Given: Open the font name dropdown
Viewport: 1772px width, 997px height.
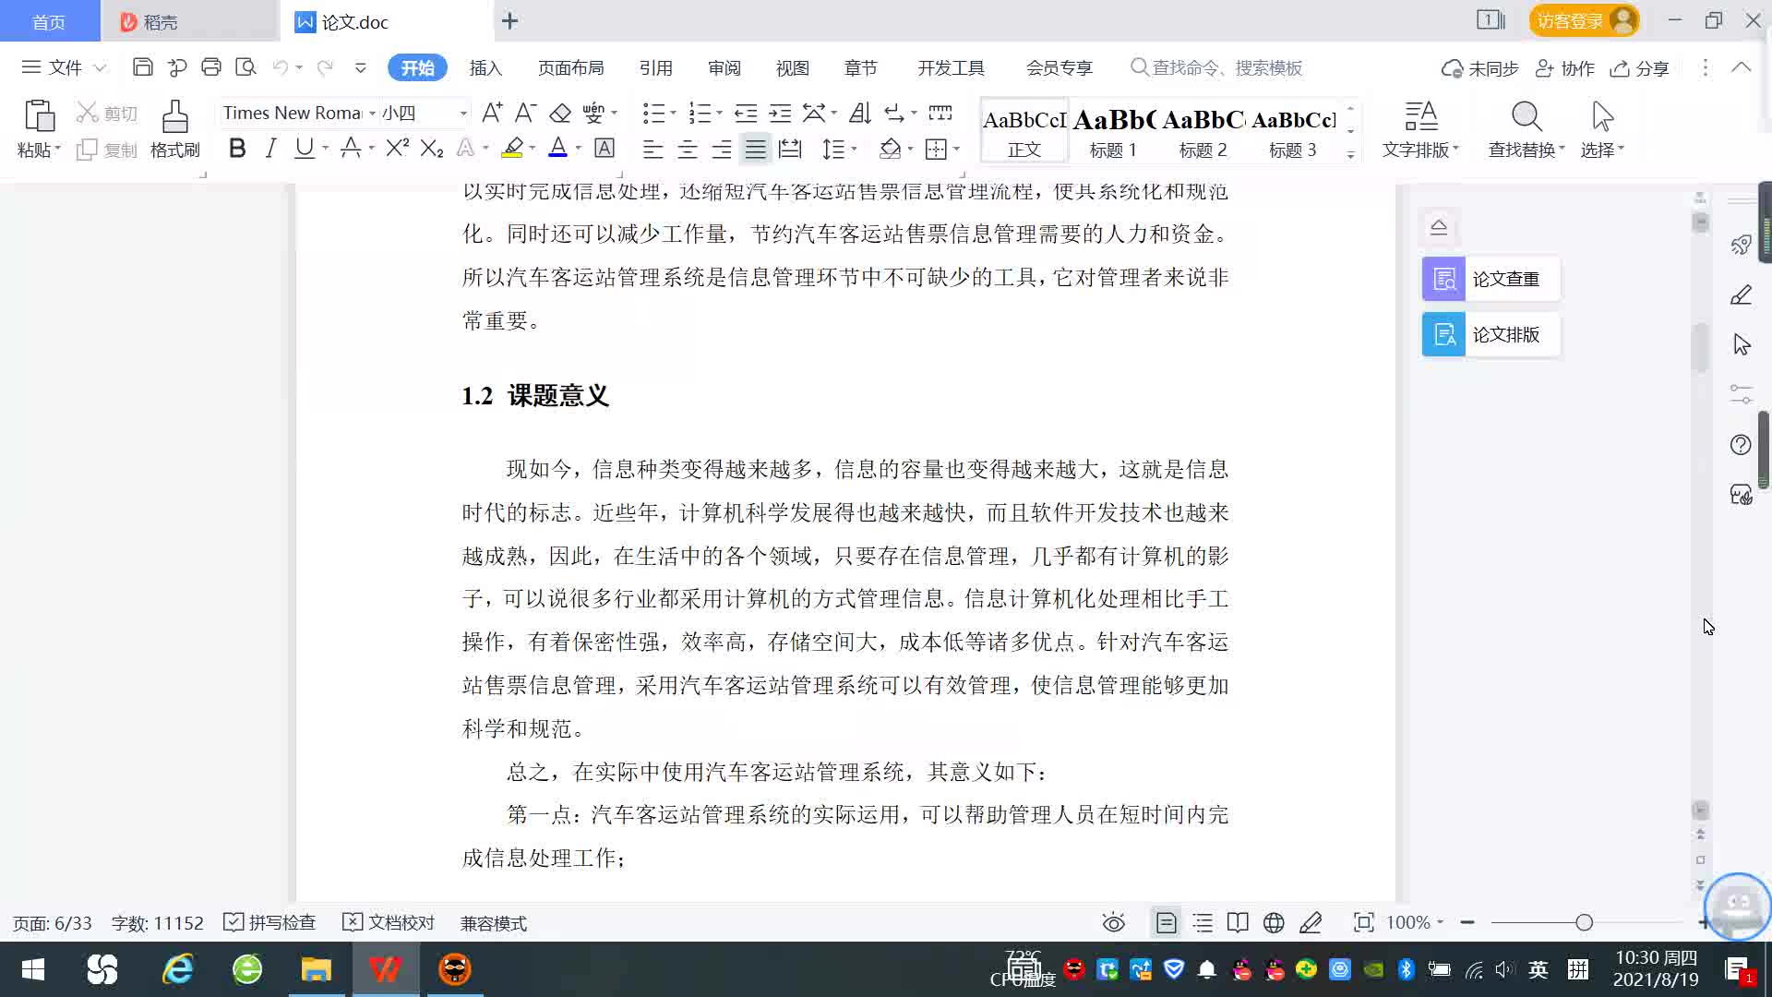Looking at the screenshot, I should click(x=372, y=113).
